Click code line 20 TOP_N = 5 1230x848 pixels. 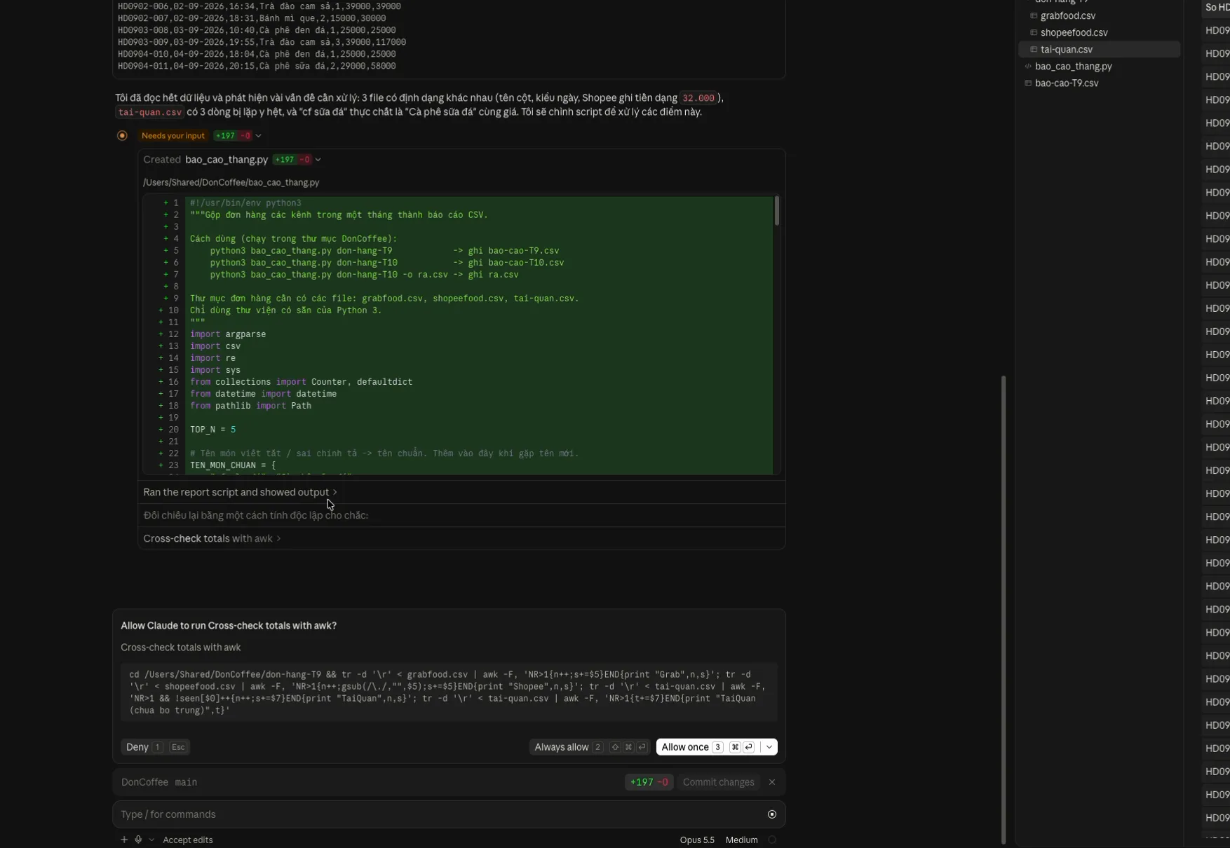pyautogui.click(x=212, y=430)
